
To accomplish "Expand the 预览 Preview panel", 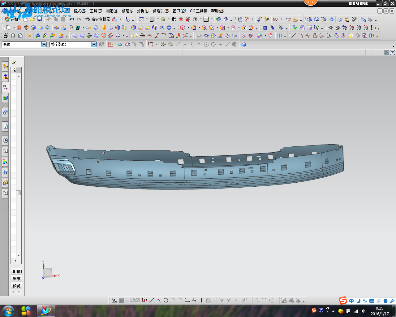I will [16, 286].
